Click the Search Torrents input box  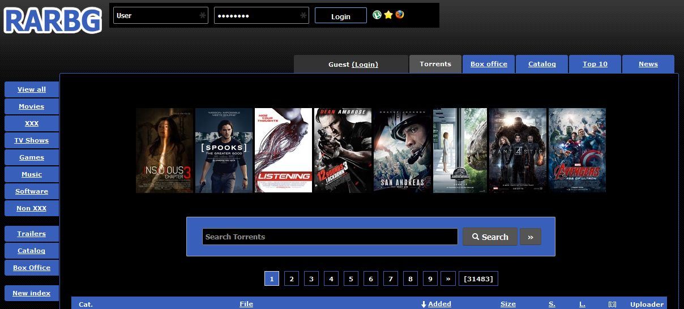[330, 237]
